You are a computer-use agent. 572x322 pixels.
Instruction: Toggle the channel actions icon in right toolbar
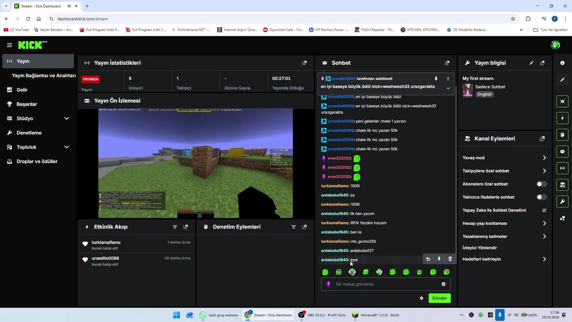562,185
